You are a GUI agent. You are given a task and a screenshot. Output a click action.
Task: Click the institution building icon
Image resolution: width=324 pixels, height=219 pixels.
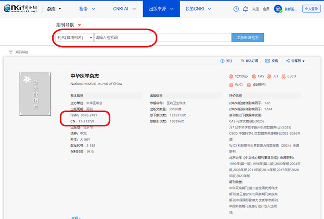pyautogui.click(x=278, y=9)
